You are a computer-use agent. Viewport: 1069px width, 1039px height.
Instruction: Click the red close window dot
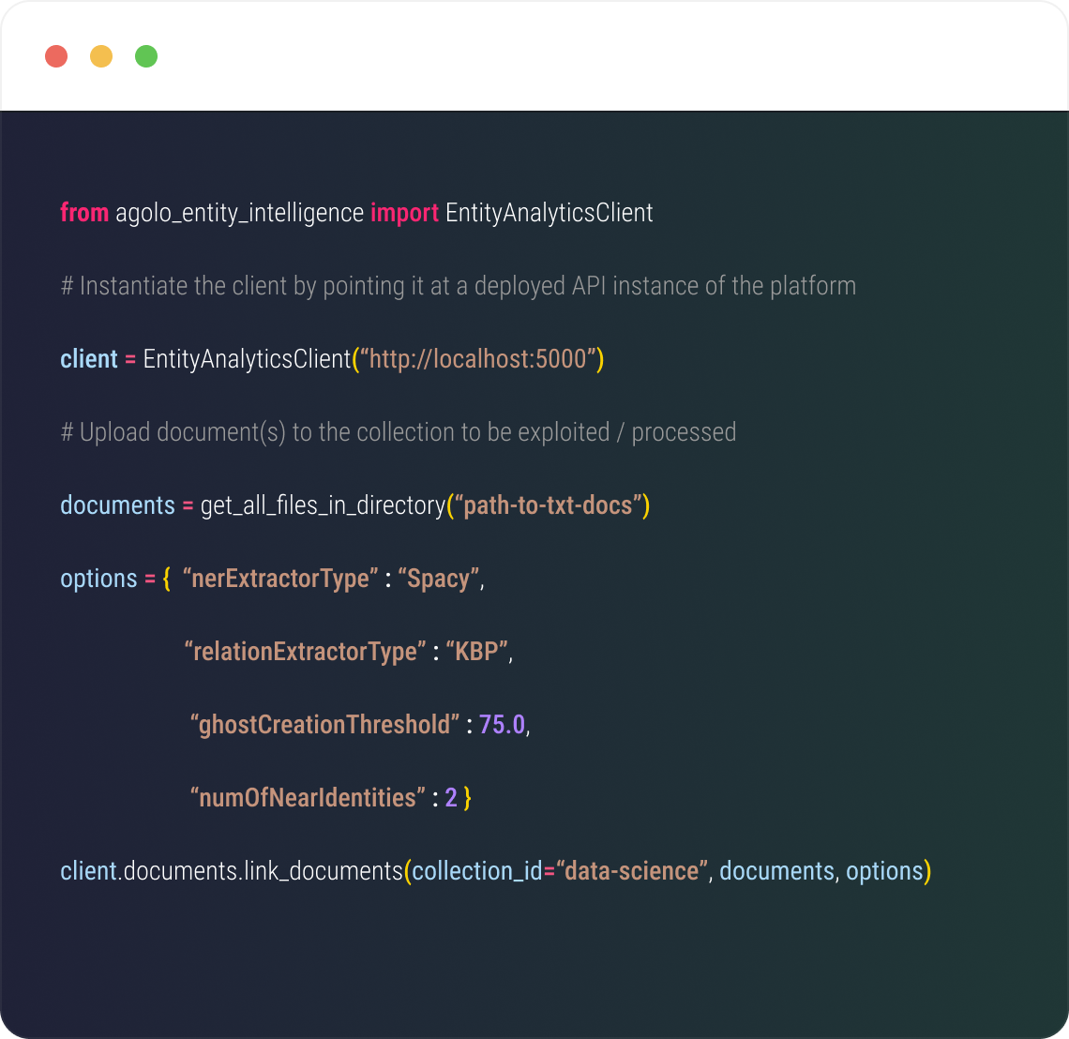coord(56,56)
